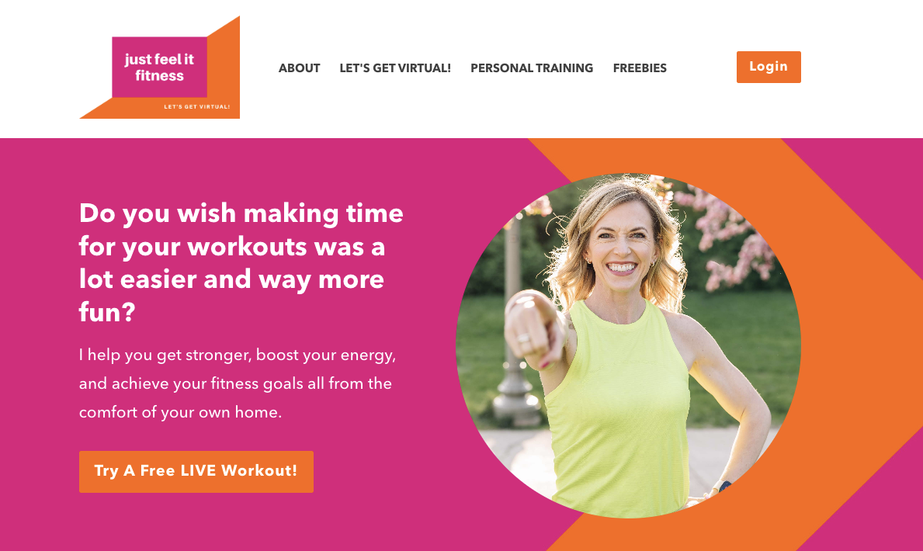Click the "just feel it fitness" text on the logo
923x551 pixels.
[159, 67]
